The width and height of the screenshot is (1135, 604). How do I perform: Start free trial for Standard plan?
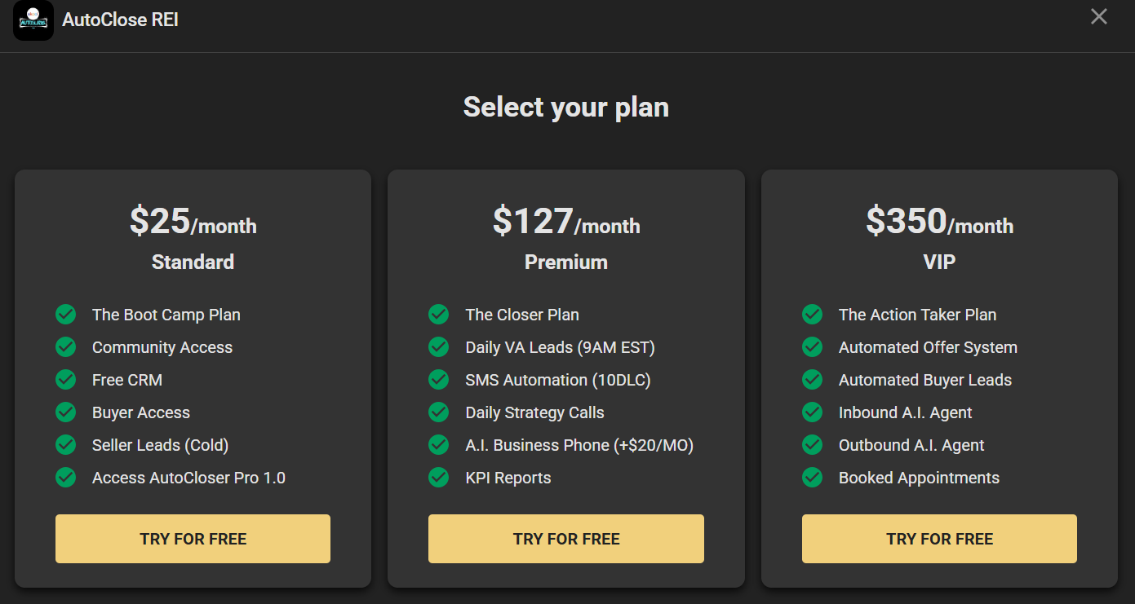193,539
